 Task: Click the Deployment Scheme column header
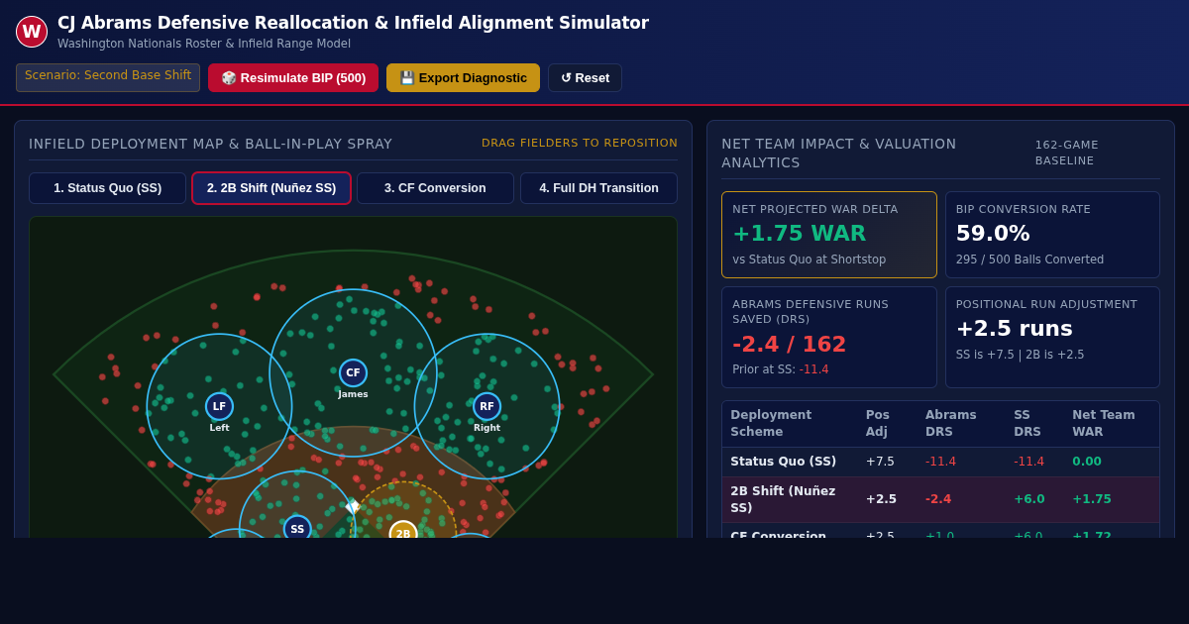tap(789, 424)
